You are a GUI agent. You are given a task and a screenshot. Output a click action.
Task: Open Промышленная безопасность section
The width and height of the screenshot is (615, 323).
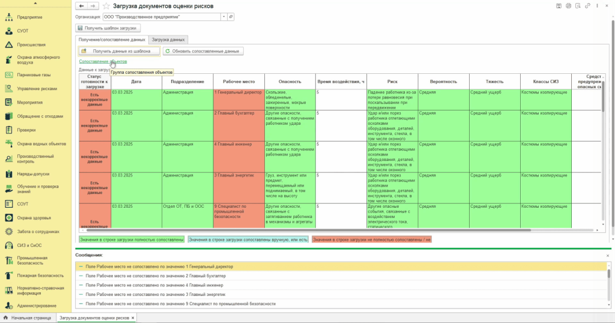(32, 261)
